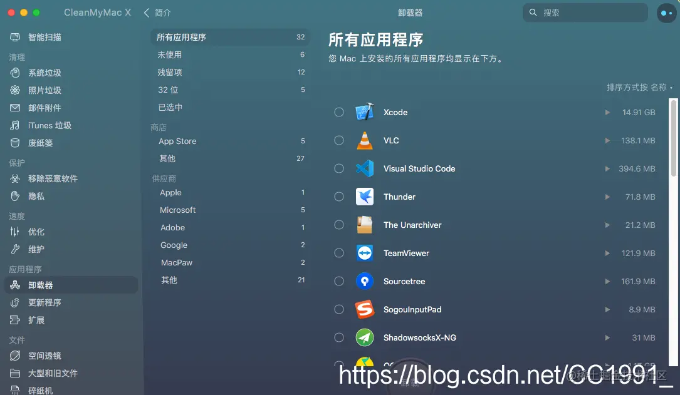
Task: Click the Thunder app icon
Action: coord(365,197)
